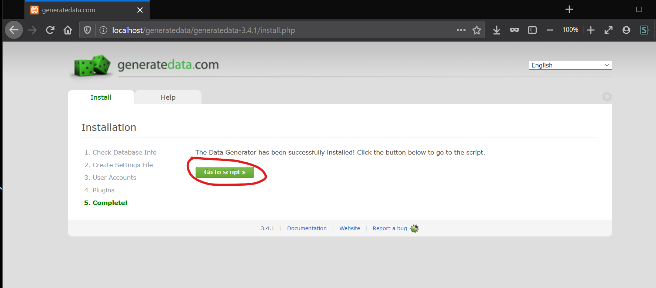This screenshot has height=288, width=656.
Task: Click the green dice logo
Action: click(x=92, y=66)
